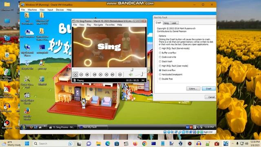Select the Stack overflow option

(167, 70)
